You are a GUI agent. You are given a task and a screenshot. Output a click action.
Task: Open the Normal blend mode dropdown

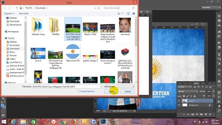[x=188, y=91]
